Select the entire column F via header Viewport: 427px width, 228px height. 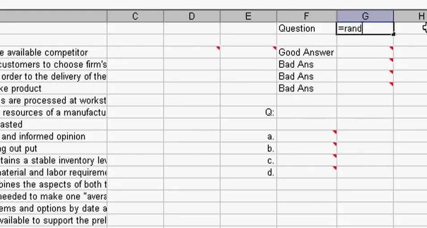coord(306,17)
